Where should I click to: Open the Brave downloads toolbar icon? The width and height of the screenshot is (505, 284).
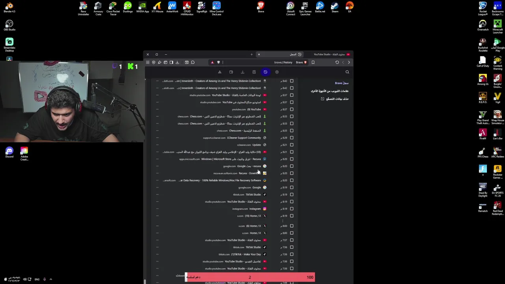click(177, 62)
